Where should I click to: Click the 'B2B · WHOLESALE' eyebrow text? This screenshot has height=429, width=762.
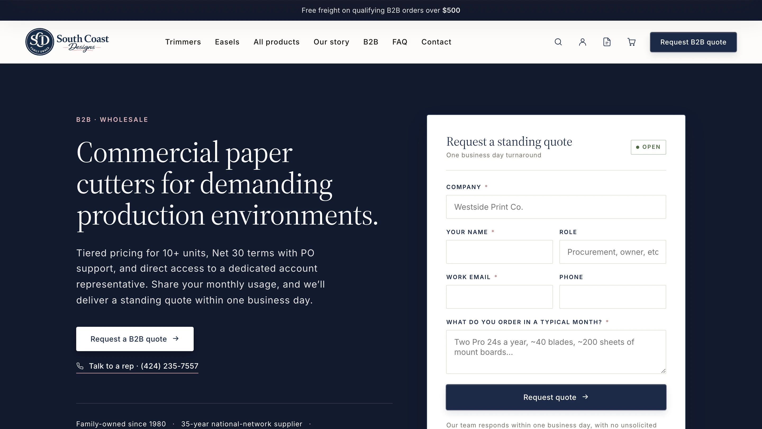[x=112, y=120]
